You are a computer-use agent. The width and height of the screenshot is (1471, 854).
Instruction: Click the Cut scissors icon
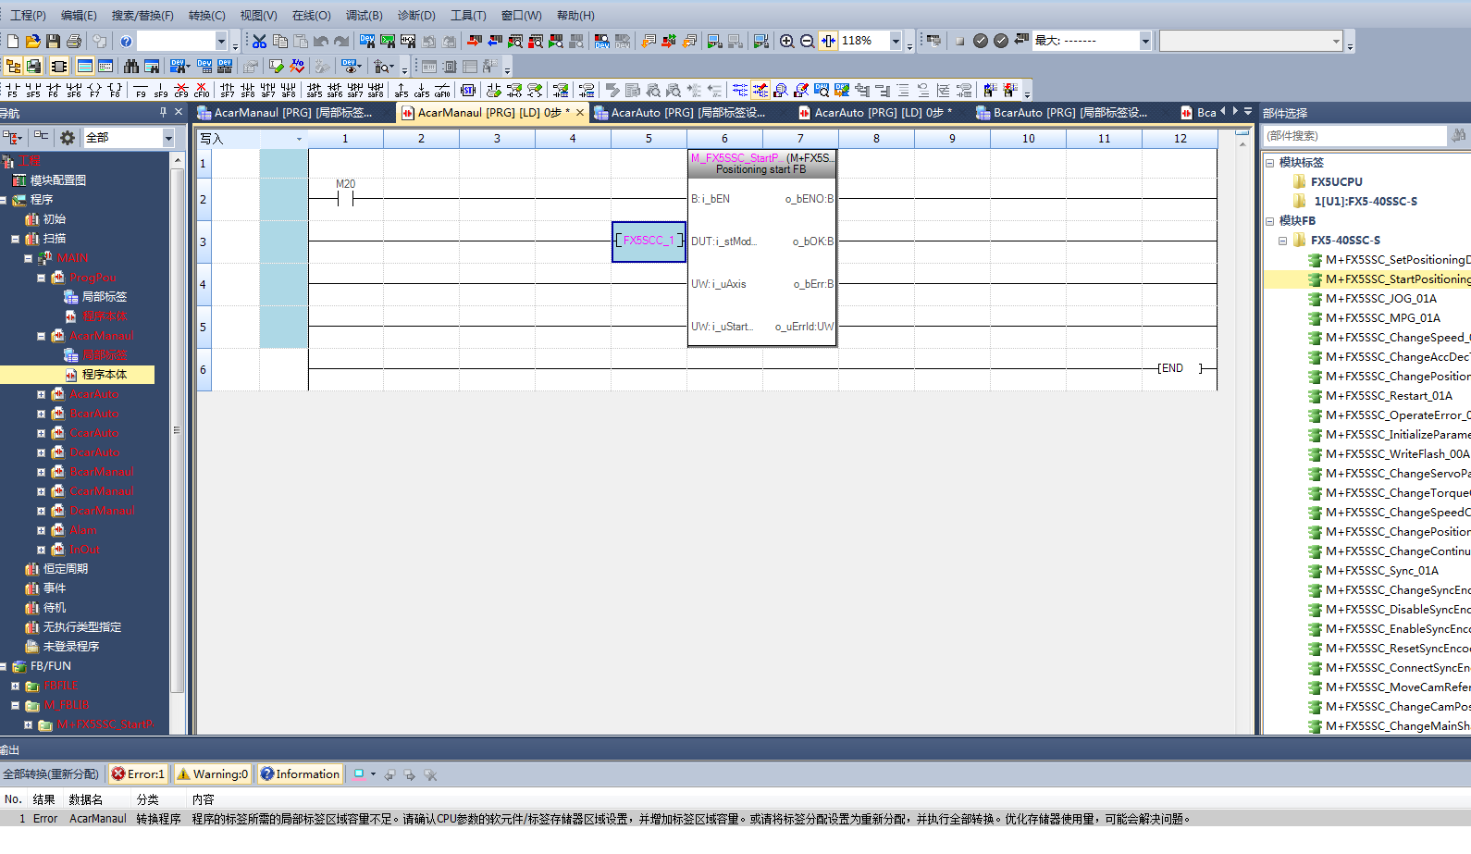pos(259,41)
